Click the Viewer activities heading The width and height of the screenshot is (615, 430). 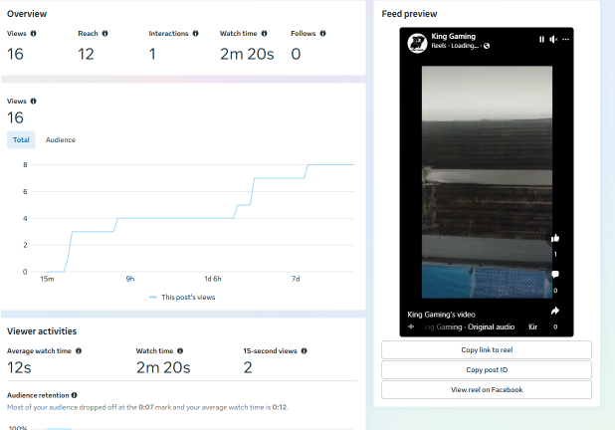pyautogui.click(x=42, y=331)
